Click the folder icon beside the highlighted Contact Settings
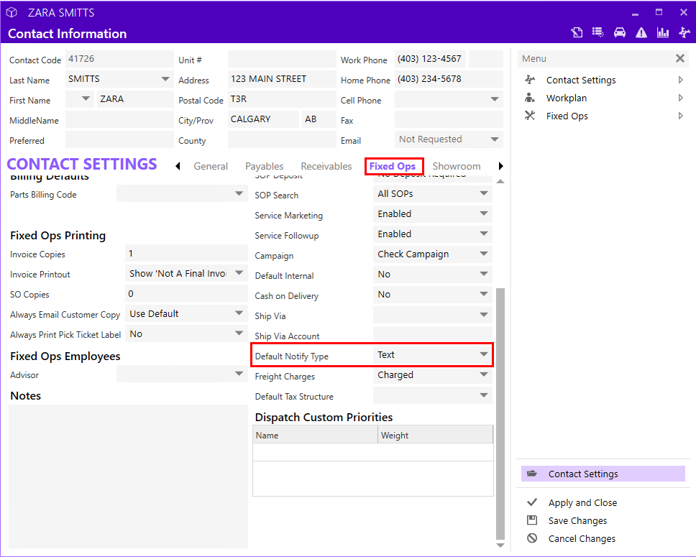Screen dimensions: 696x557 coord(532,474)
